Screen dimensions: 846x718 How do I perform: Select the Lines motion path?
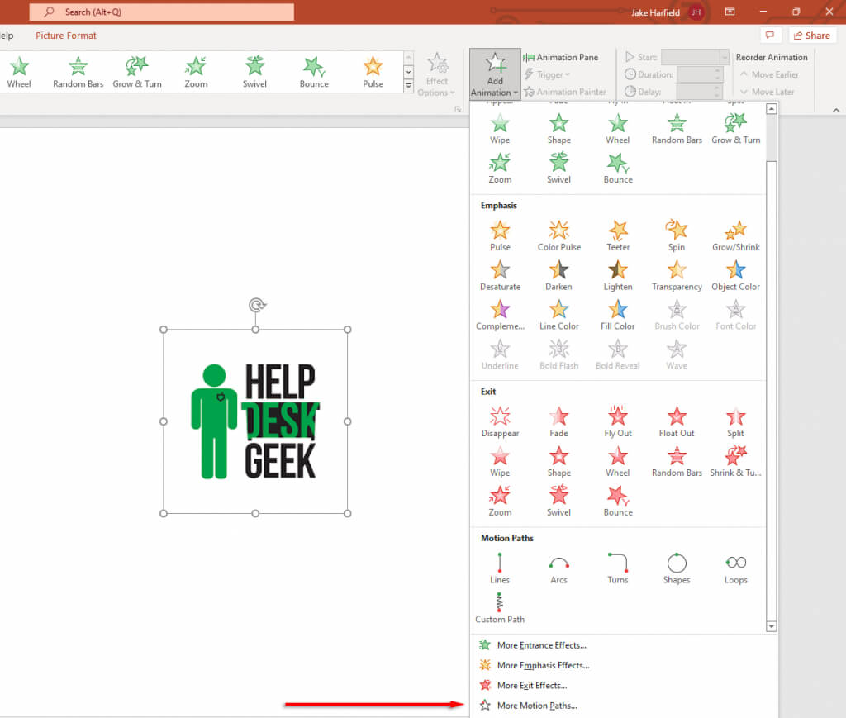click(x=500, y=568)
